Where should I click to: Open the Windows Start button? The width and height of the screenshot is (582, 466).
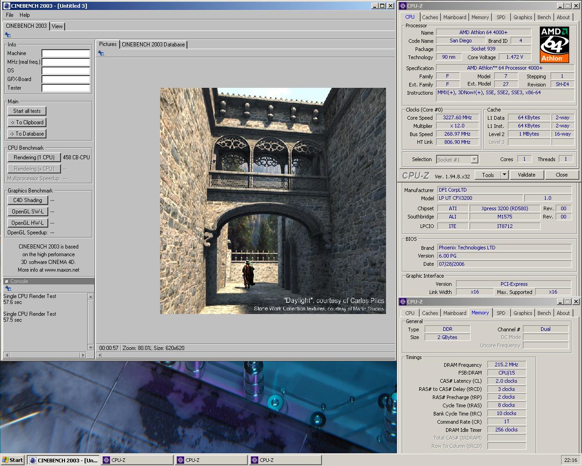click(x=13, y=460)
